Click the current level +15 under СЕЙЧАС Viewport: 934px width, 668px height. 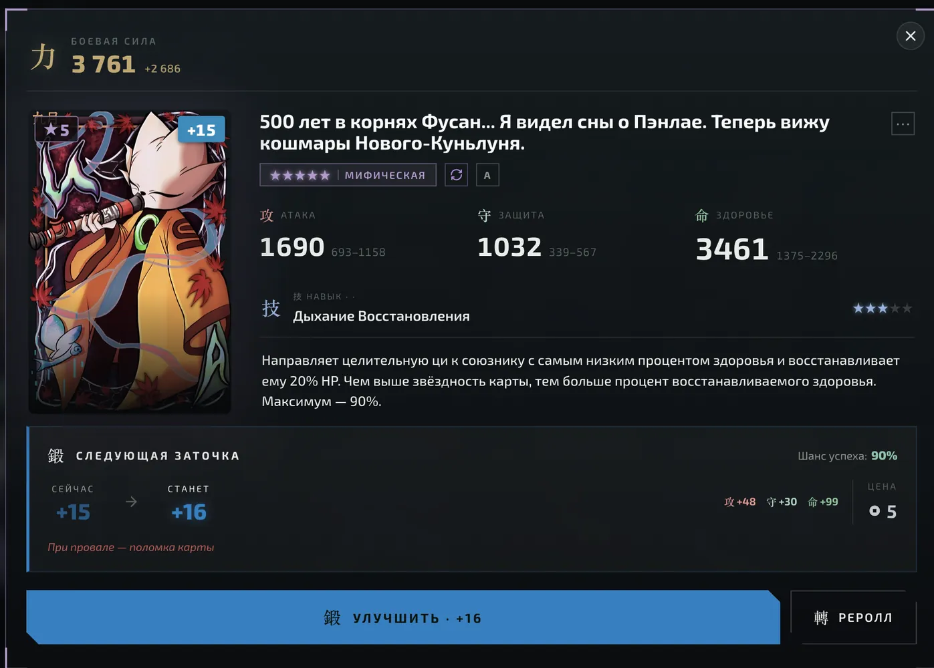[73, 512]
